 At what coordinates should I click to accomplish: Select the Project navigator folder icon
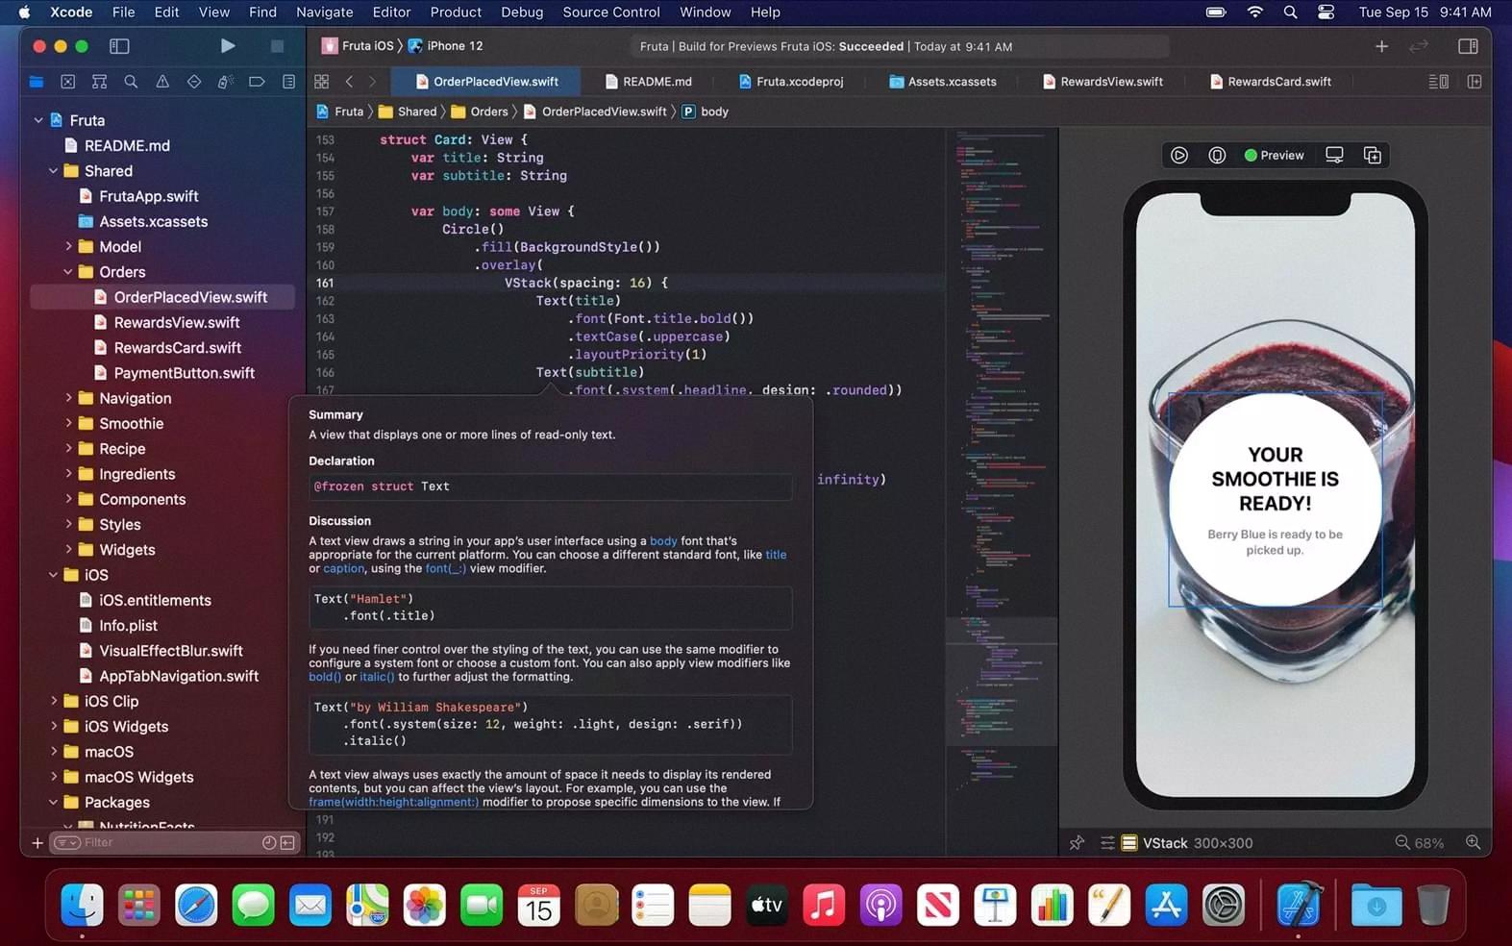point(37,82)
